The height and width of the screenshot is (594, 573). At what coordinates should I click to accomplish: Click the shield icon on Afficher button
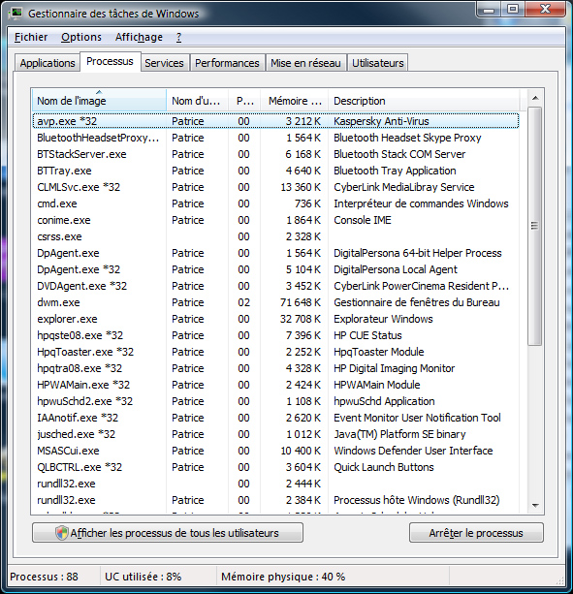coord(62,533)
